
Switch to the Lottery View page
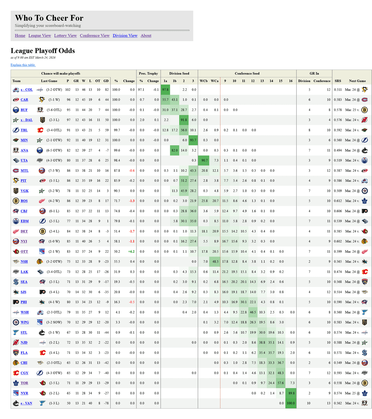point(65,36)
